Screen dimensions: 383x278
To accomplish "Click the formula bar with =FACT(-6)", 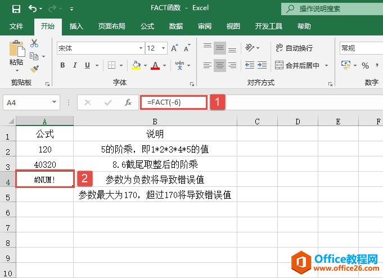I will coord(174,102).
